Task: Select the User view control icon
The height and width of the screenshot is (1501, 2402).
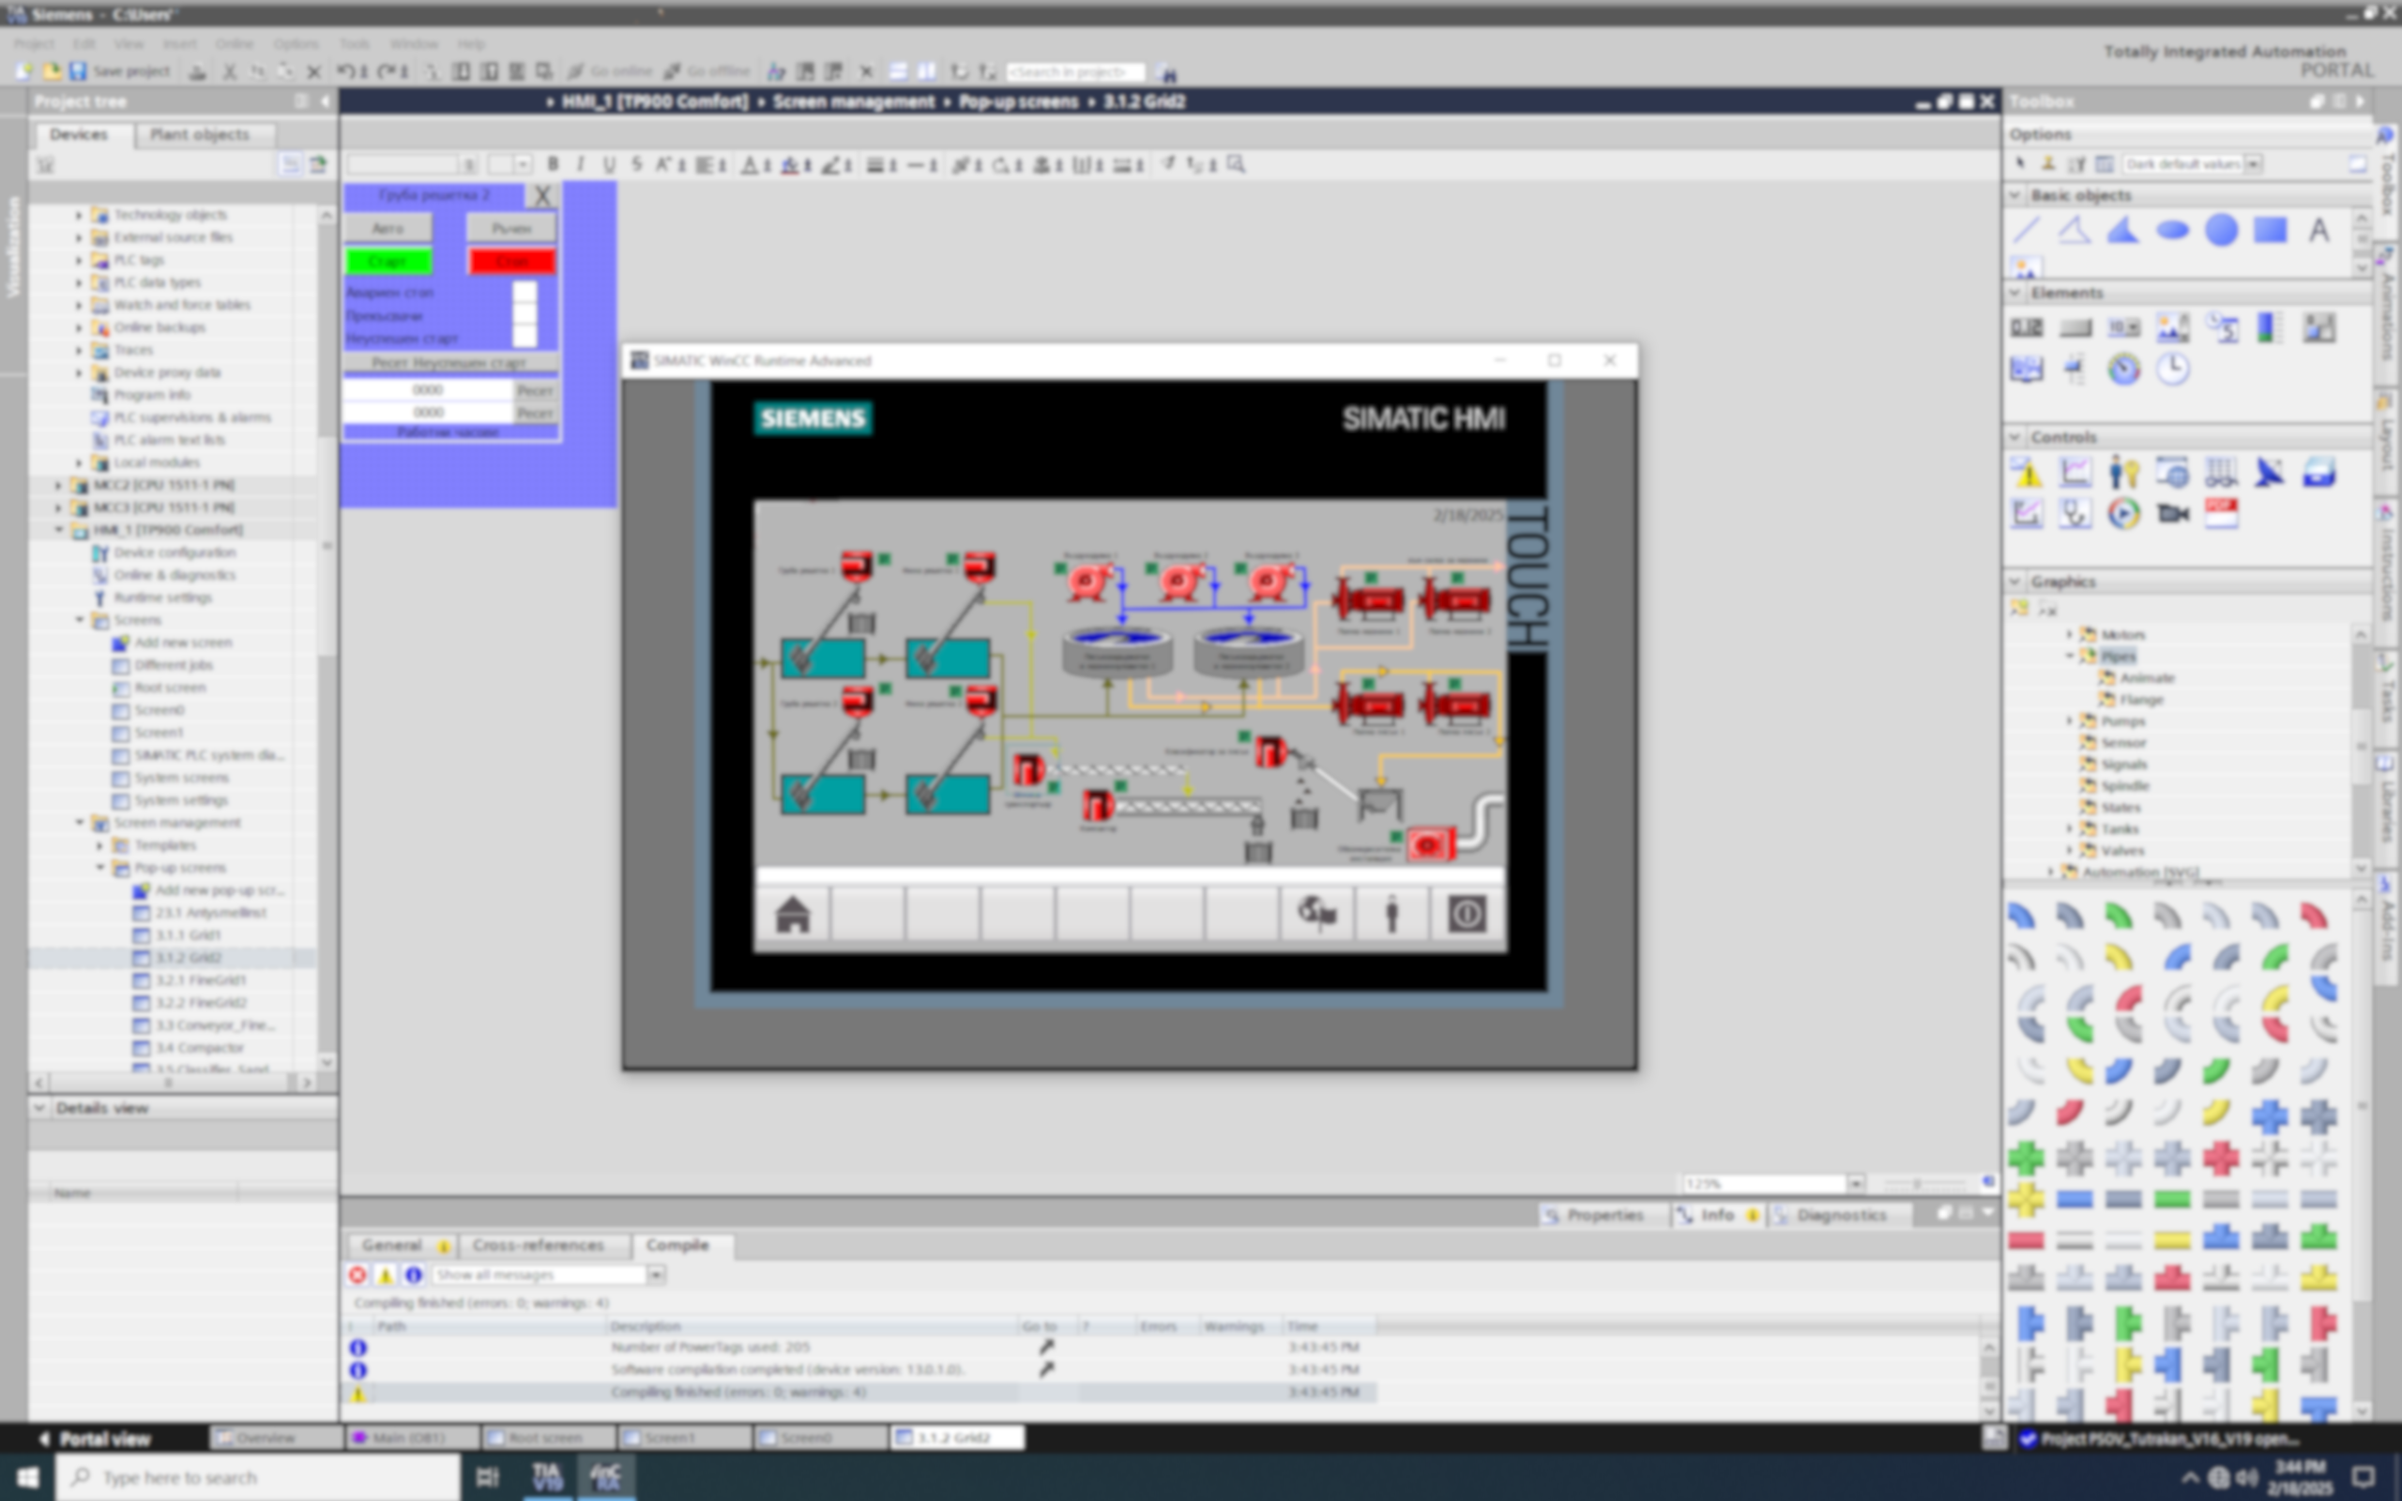Action: coord(2123,473)
